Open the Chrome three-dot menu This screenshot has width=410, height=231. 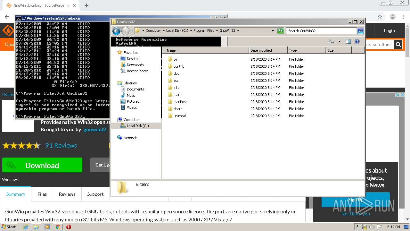click(403, 17)
